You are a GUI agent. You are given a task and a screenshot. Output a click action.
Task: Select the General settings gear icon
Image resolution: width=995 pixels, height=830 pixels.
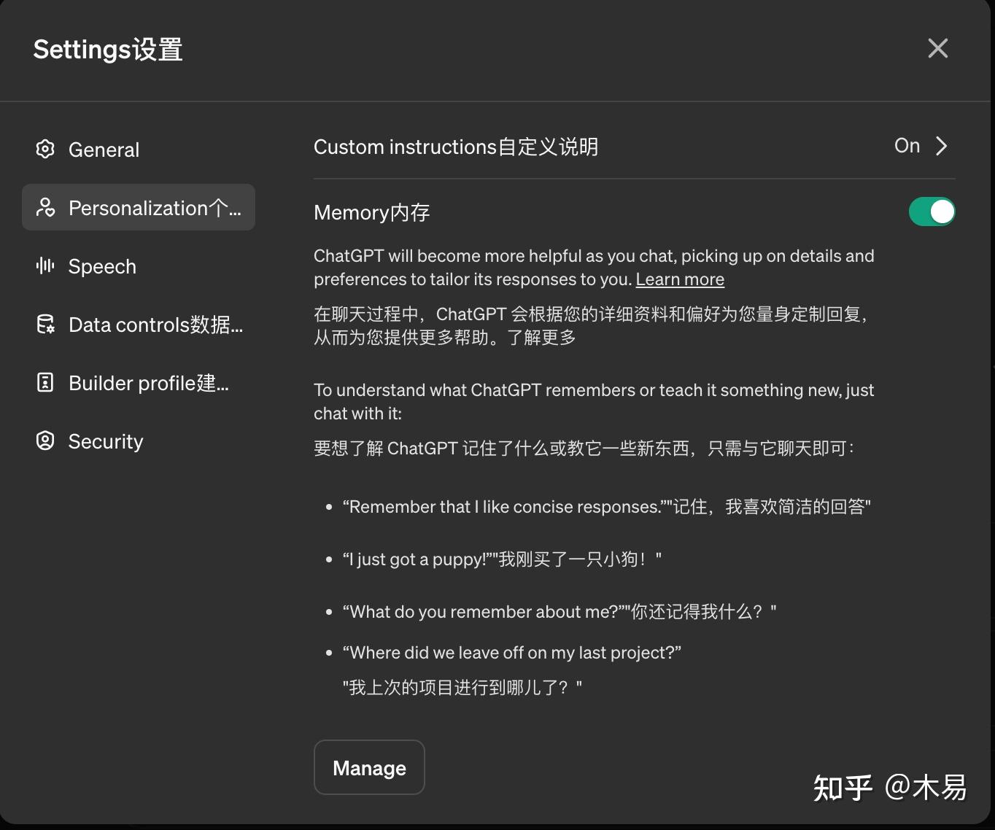click(45, 149)
